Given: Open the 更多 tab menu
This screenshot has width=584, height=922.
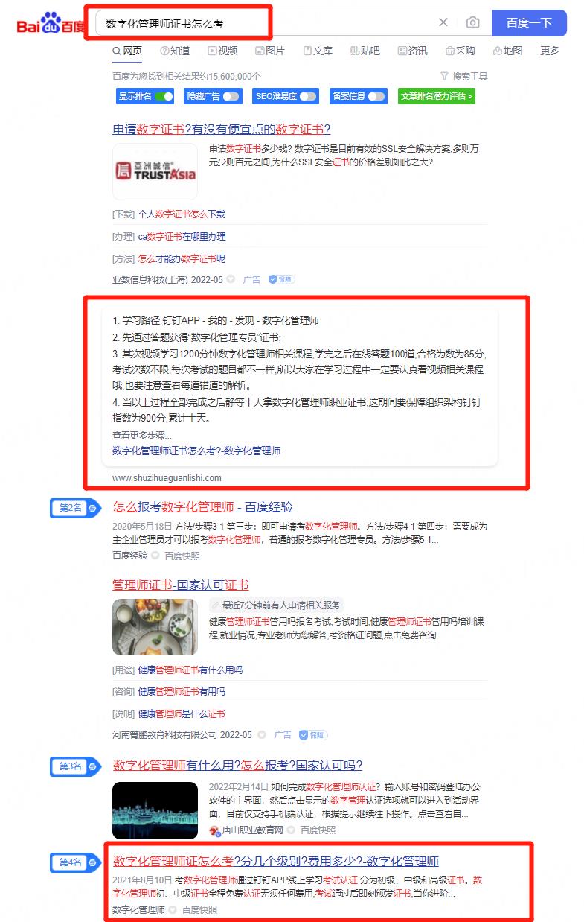Looking at the screenshot, I should [550, 51].
